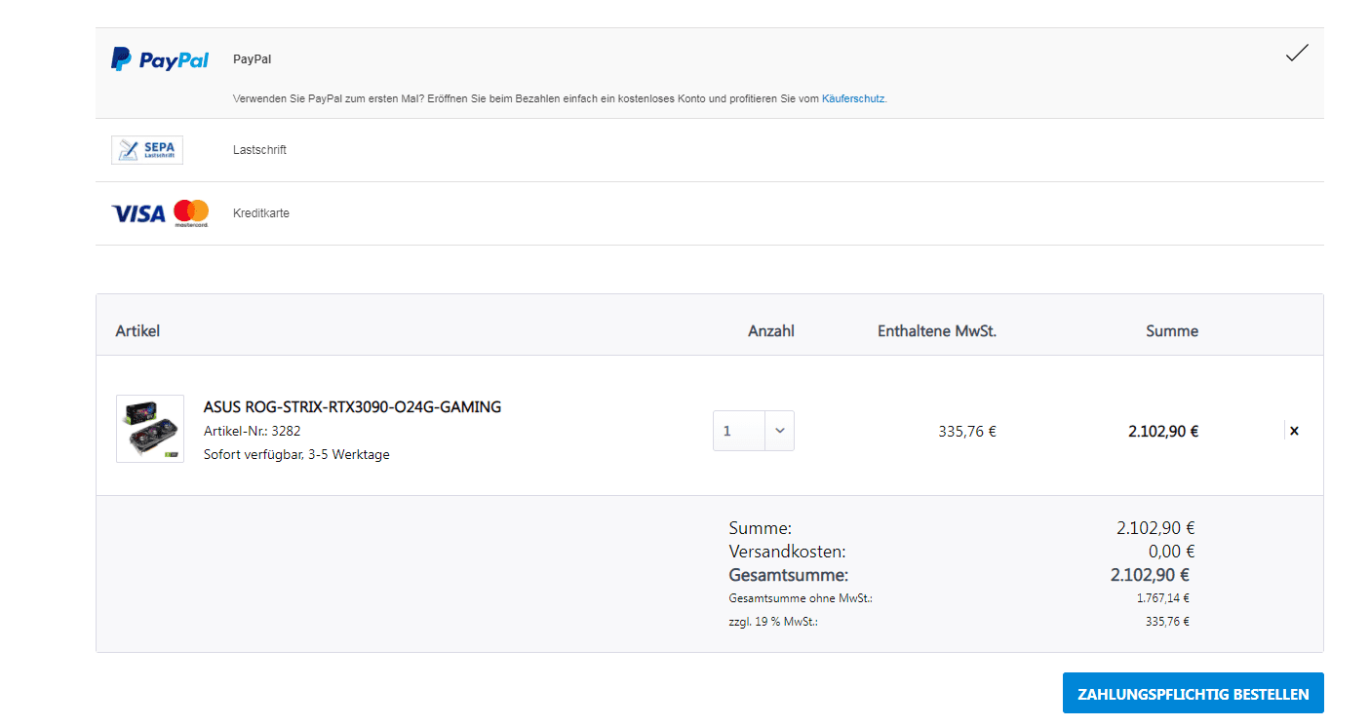
Task: Select the PayPal payment method
Action: pyautogui.click(x=710, y=73)
